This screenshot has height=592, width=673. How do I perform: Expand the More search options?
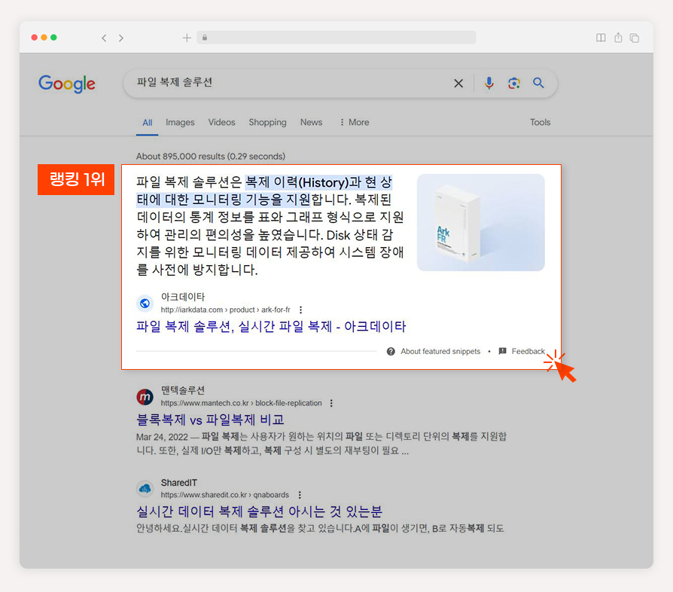355,122
